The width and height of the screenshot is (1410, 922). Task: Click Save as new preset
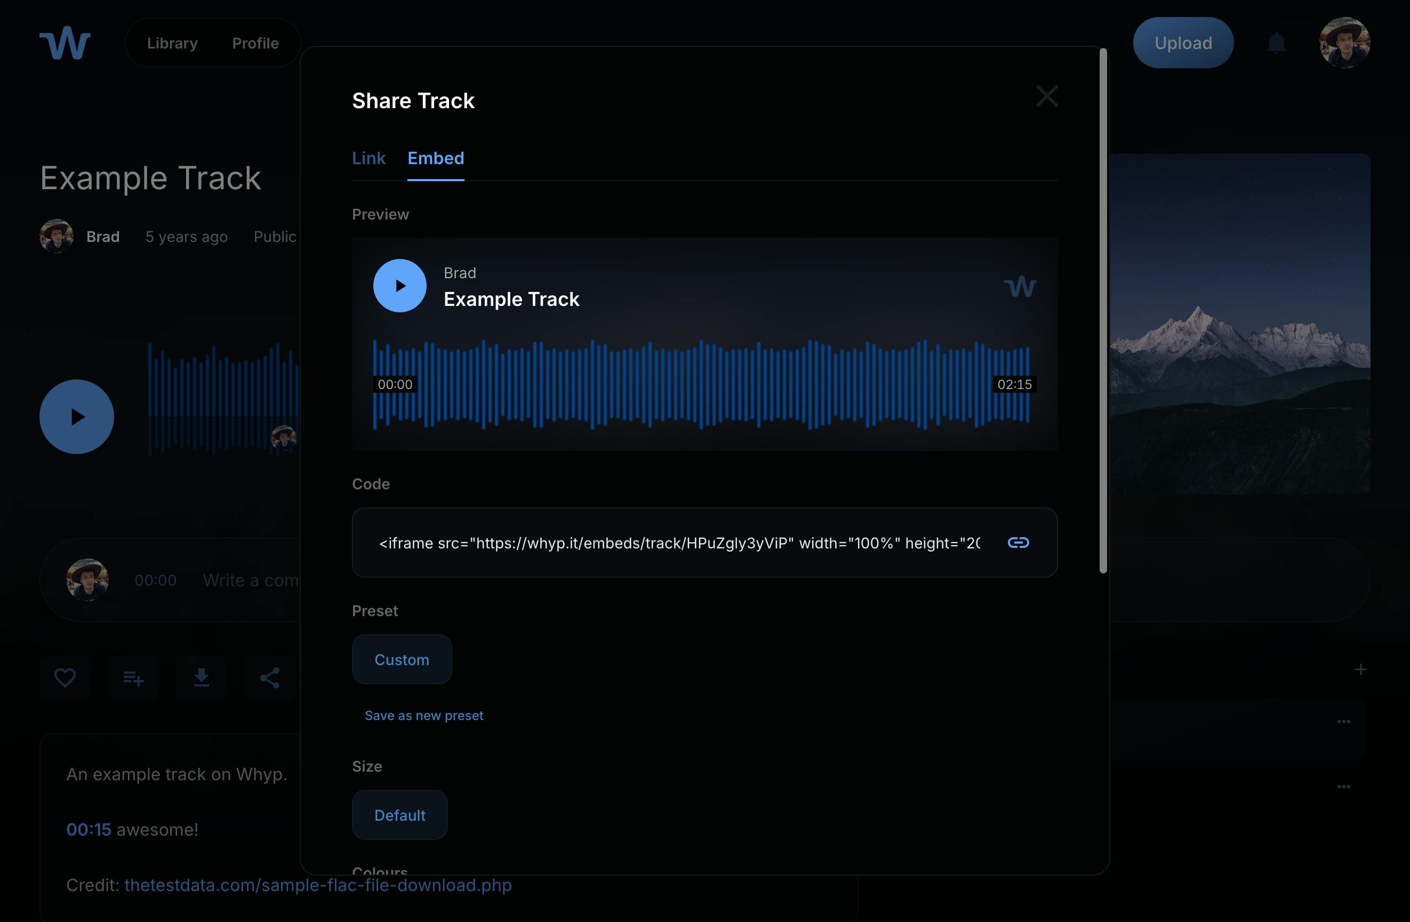click(423, 715)
